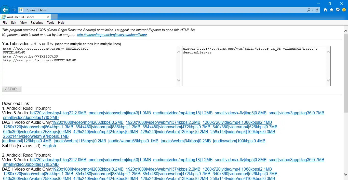Open entry 2 hd720 mp4 itag22 link

click(x=58, y=160)
